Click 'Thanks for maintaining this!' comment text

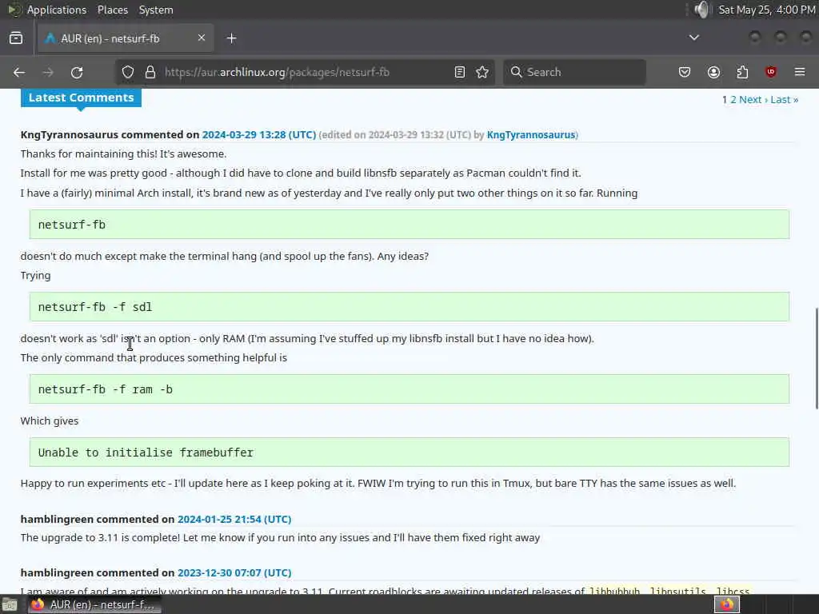coord(123,154)
